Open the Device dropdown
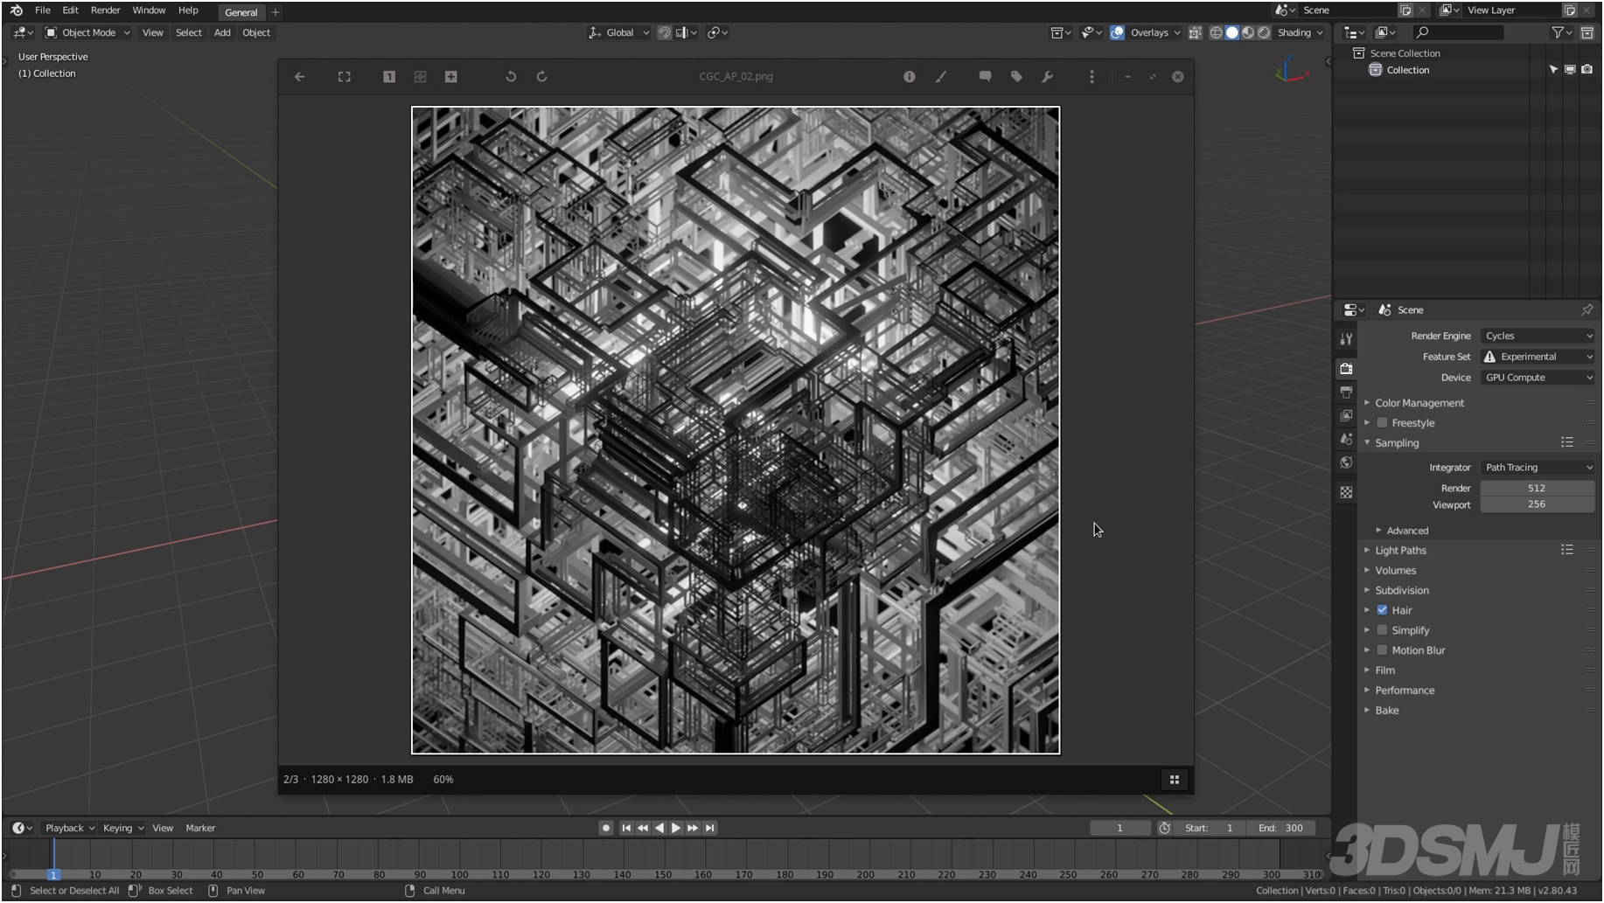 pyautogui.click(x=1538, y=379)
